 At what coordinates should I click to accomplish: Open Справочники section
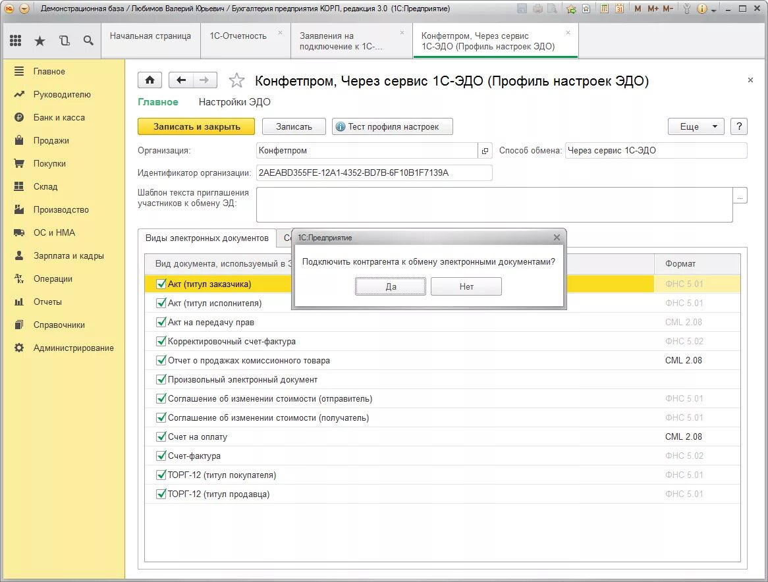coord(59,325)
